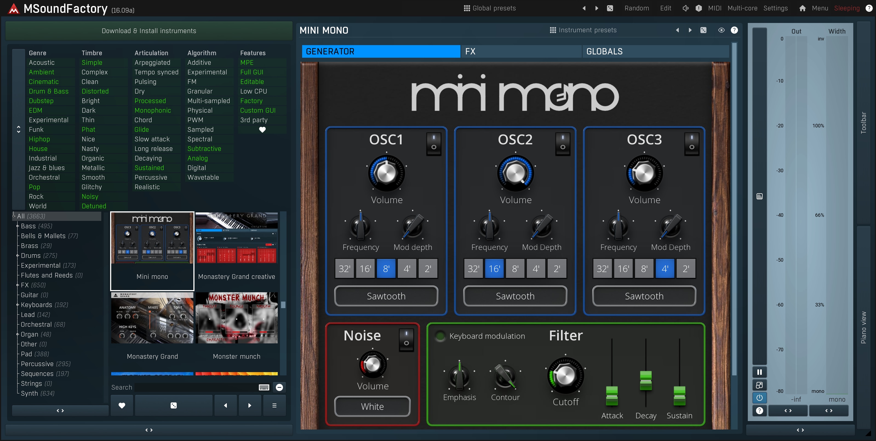Click the home icon beside Menu
This screenshot has width=876, height=441.
coord(802,8)
